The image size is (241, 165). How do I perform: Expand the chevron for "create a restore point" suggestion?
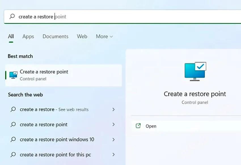(114, 124)
